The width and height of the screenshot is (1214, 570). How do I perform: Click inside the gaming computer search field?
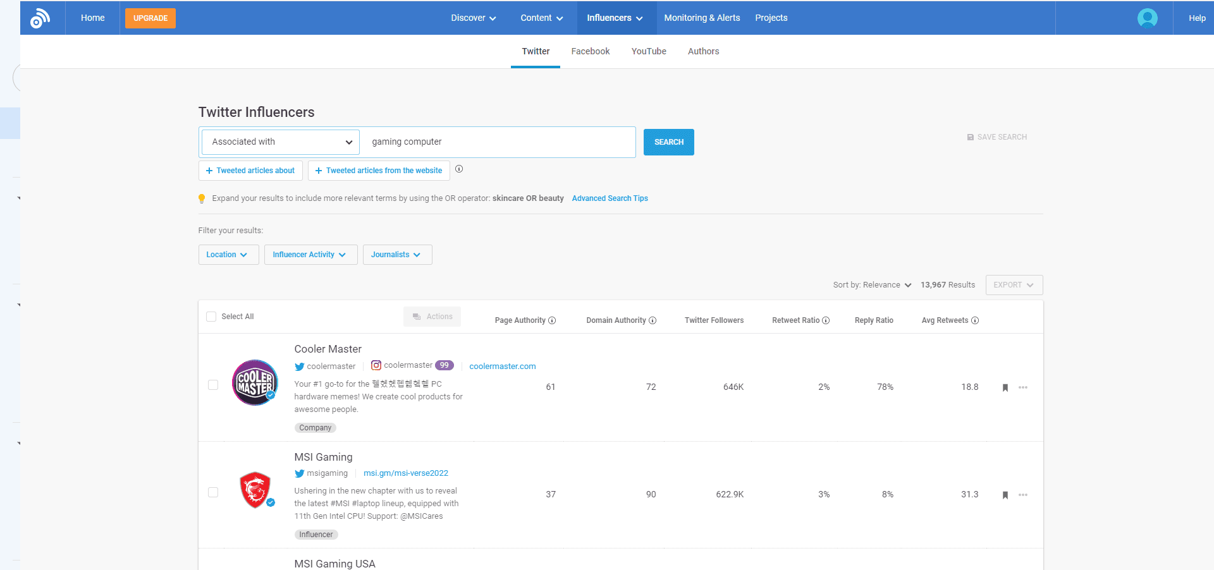498,142
